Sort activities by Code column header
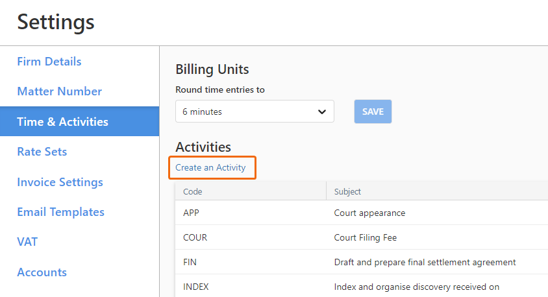The height and width of the screenshot is (297, 548). coord(193,191)
